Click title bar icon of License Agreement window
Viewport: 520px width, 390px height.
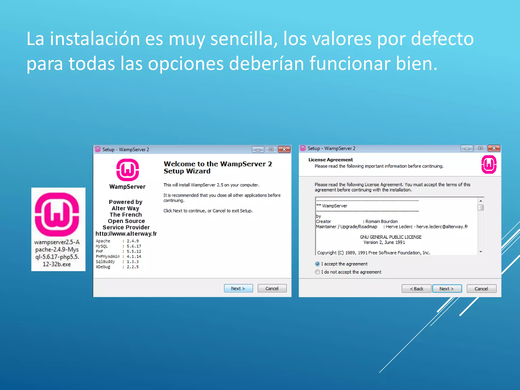pyautogui.click(x=303, y=148)
